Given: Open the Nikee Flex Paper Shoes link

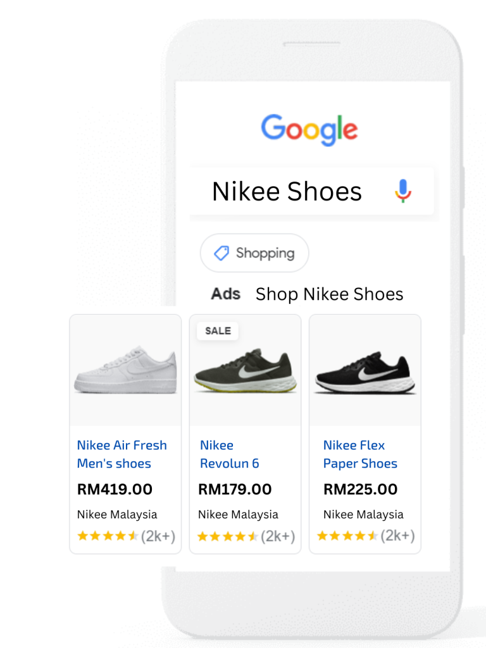Looking at the screenshot, I should (360, 454).
